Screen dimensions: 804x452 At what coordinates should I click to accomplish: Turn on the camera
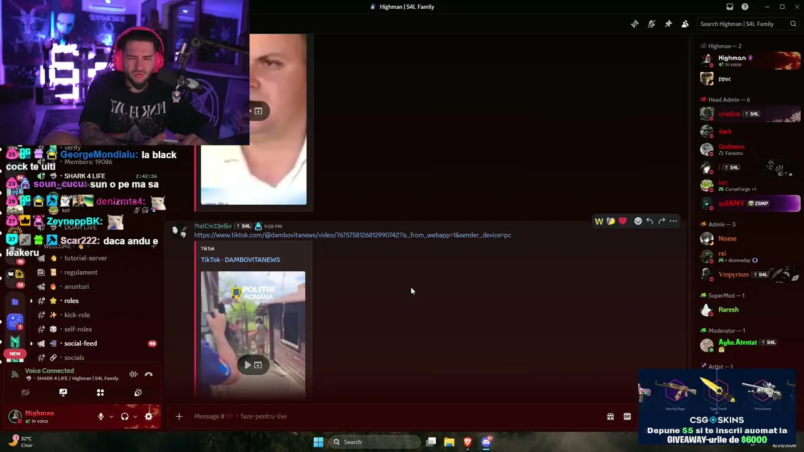(x=25, y=392)
